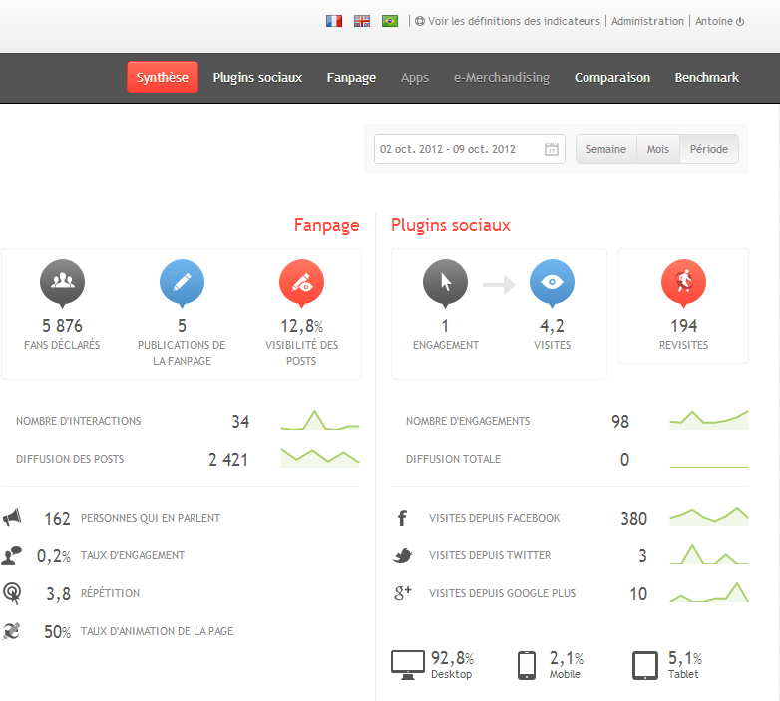Image resolution: width=780 pixels, height=701 pixels.
Task: Select the British flag for English
Action: (x=362, y=21)
